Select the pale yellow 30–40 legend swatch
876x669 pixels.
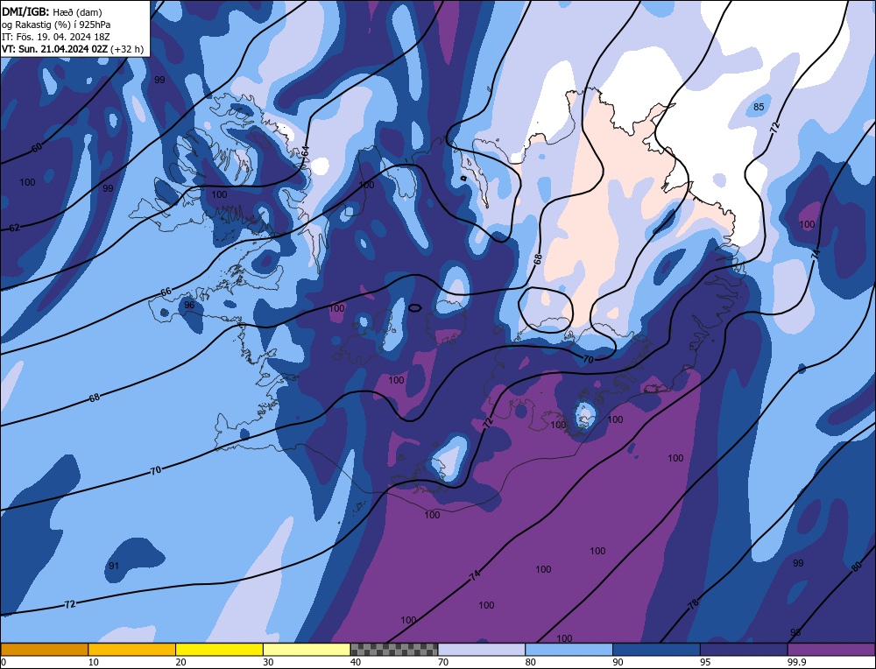click(x=307, y=649)
